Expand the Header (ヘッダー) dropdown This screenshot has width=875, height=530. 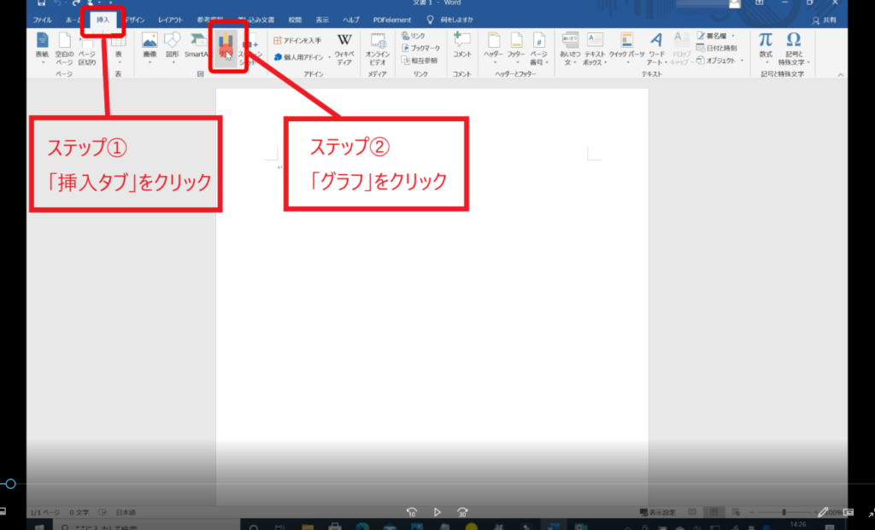click(x=493, y=45)
